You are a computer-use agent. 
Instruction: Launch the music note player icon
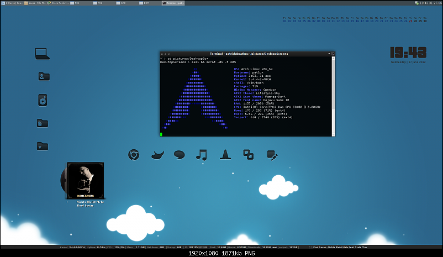[202, 155]
